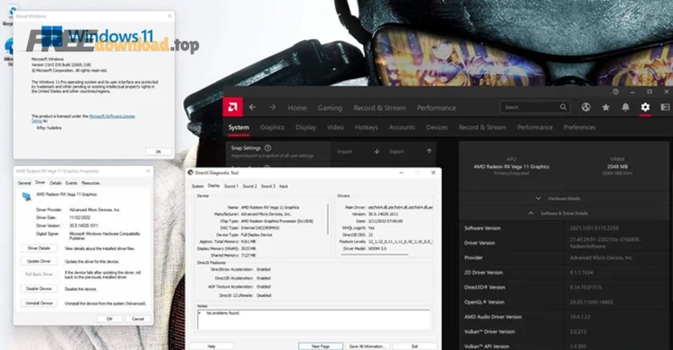673x350 pixels.
Task: Click the DirectX Diagnostic Tool title bar icon
Action: [x=191, y=172]
